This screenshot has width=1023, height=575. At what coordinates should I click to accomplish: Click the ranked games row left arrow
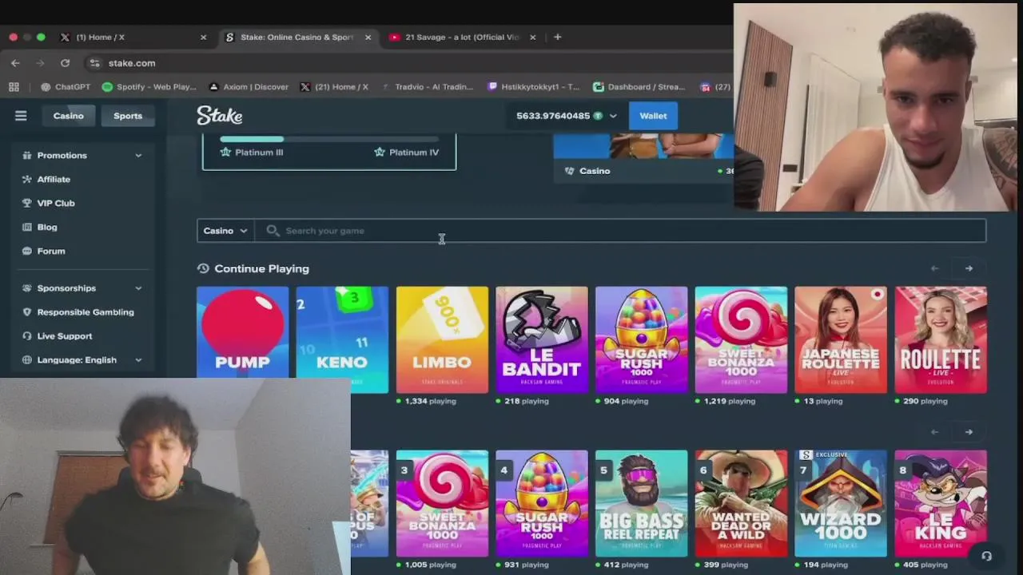pos(934,432)
